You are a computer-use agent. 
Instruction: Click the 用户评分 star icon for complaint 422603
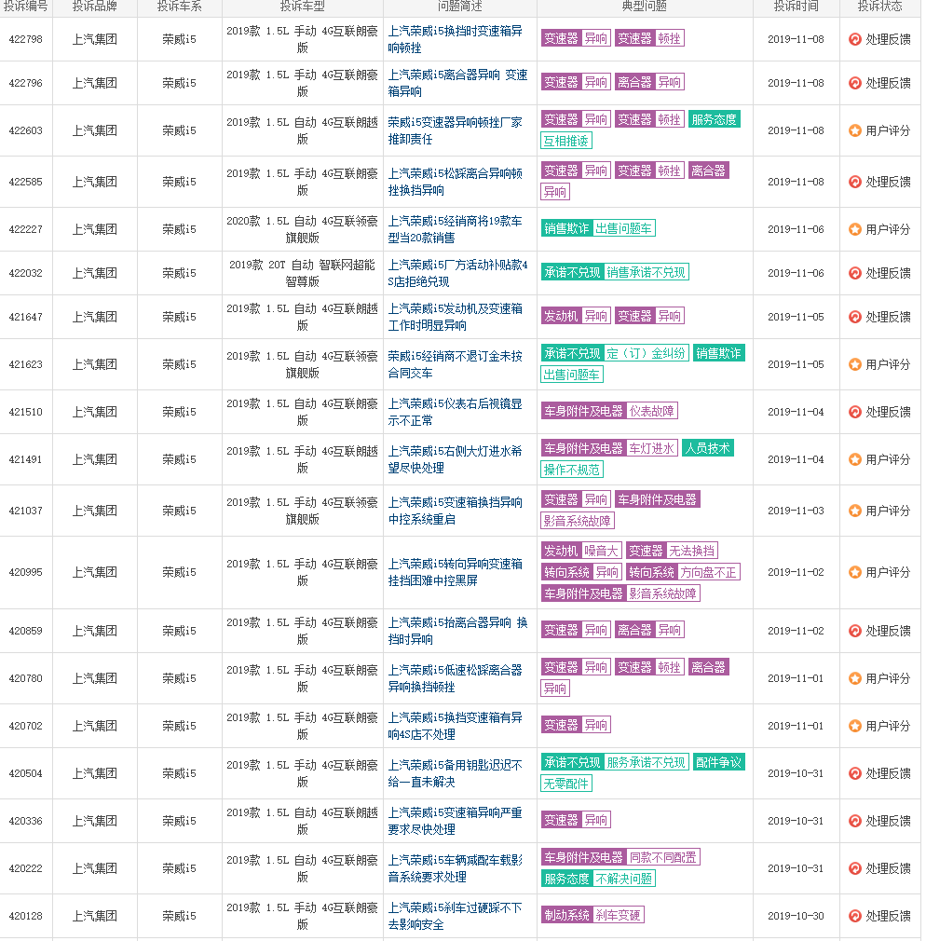[x=854, y=130]
